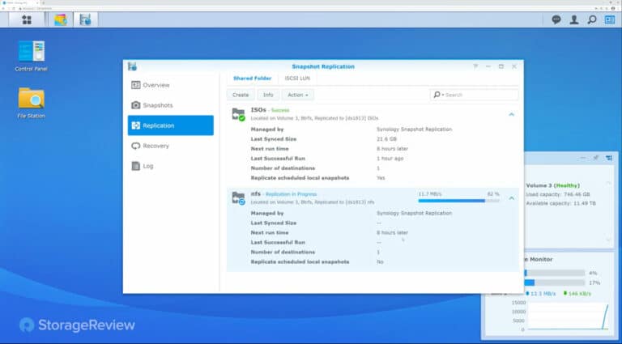Open help in Snapshot Replication window
The image size is (622, 344).
(475, 66)
